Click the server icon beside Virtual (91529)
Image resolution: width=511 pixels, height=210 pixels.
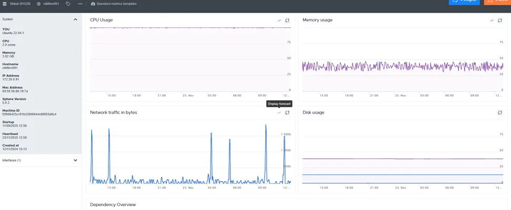tap(5, 4)
